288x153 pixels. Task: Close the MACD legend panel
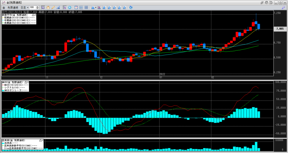pyautogui.click(x=28, y=82)
